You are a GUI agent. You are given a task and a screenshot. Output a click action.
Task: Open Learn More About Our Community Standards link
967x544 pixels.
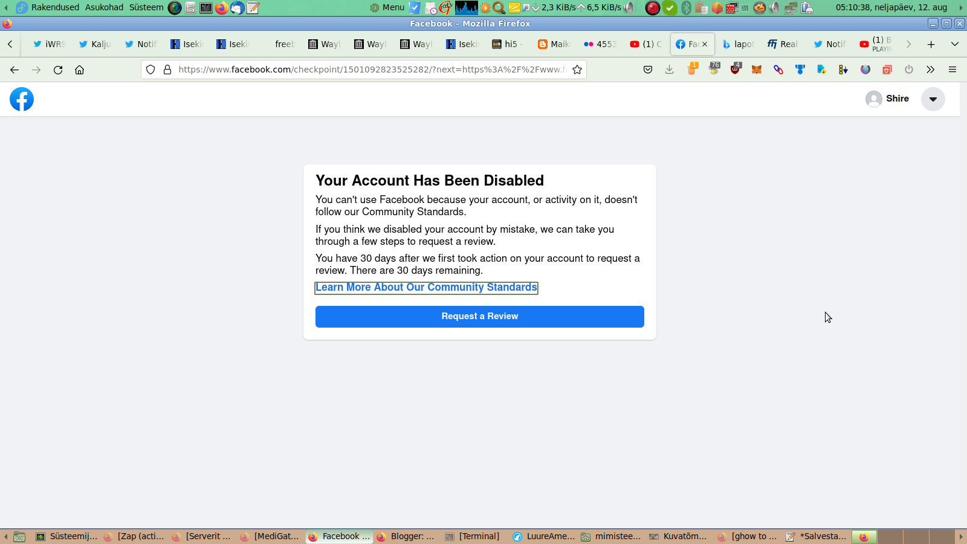coord(427,288)
